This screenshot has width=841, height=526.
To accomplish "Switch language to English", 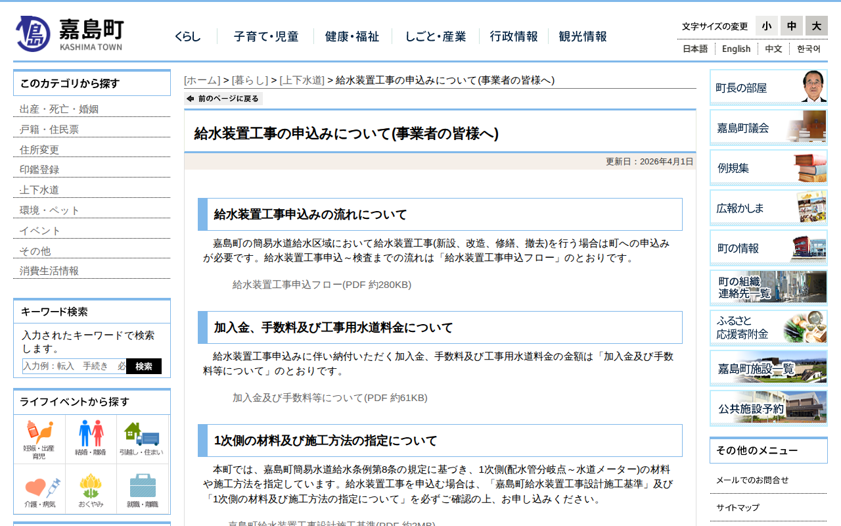I will (736, 49).
